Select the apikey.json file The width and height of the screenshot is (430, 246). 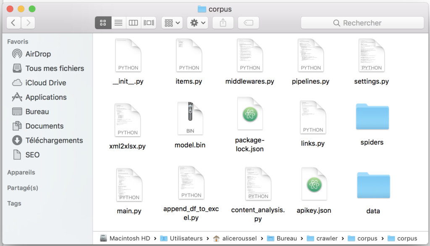tap(314, 191)
